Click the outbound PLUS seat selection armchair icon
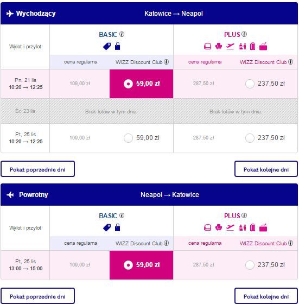 pos(219,46)
